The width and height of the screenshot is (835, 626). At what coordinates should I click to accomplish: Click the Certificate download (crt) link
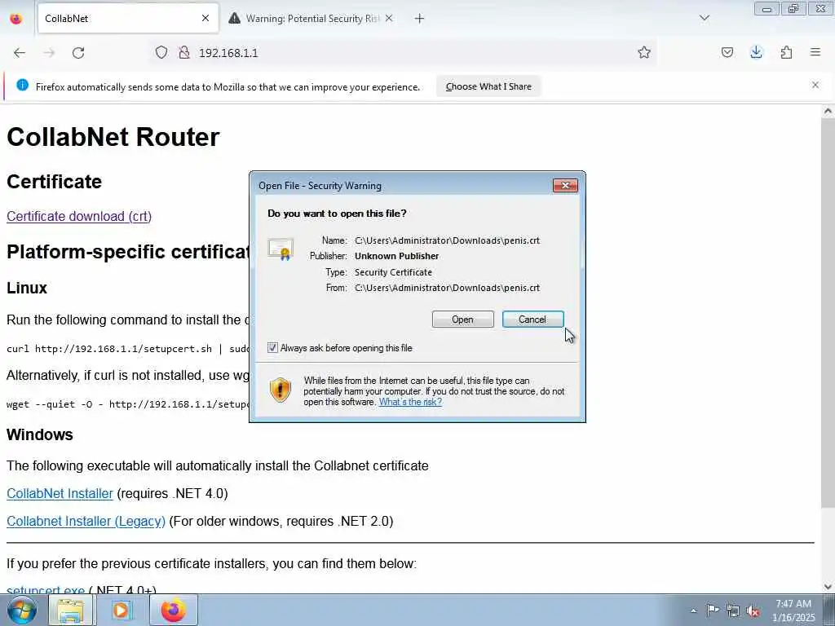coord(79,216)
